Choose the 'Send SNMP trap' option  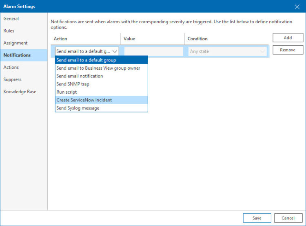(73, 84)
